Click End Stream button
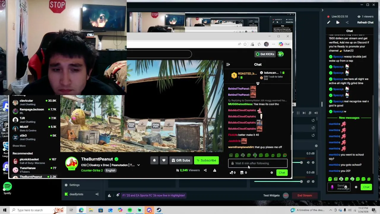 pos(305,196)
